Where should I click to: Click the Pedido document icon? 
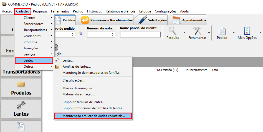pos(222,31)
